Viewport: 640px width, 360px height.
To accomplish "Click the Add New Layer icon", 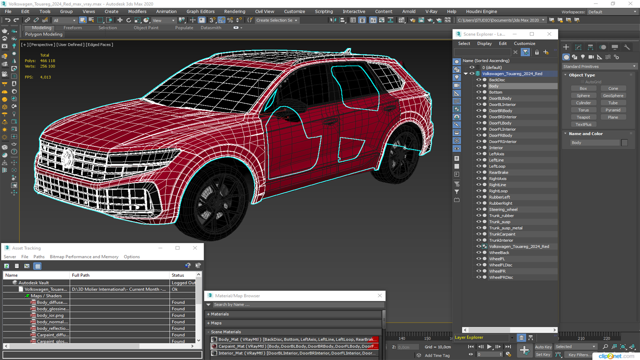I will click(x=546, y=52).
